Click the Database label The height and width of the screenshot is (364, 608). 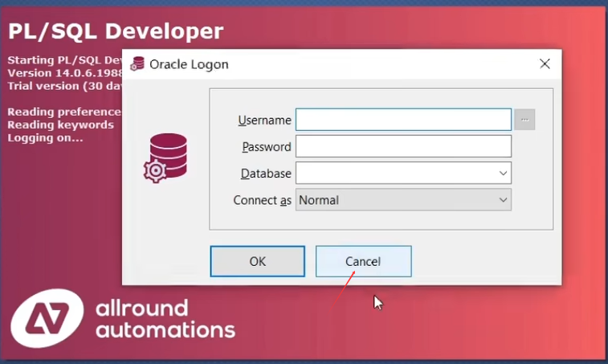click(266, 174)
